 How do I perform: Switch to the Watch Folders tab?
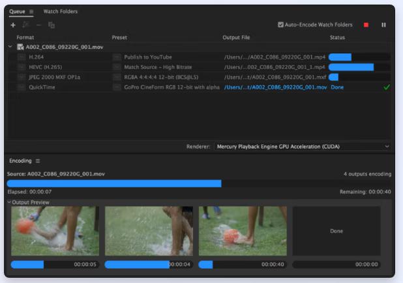coord(61,12)
